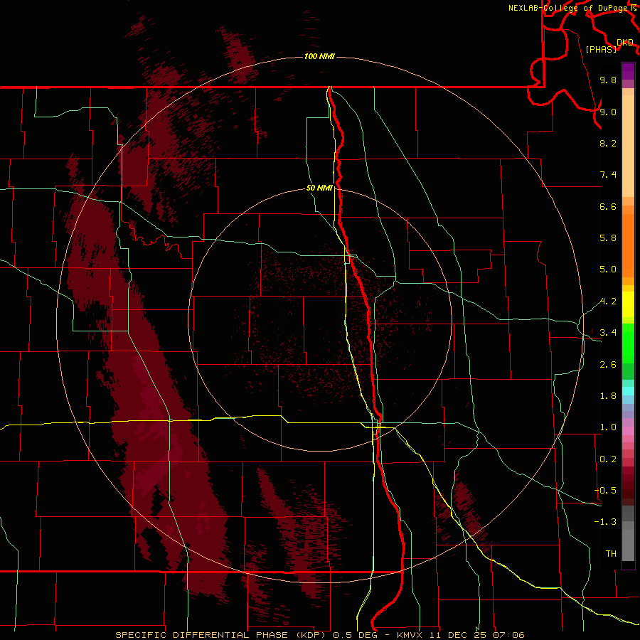Screen dimensions: 640x640
Task: Select the 9.8 legend value
Action: 608,80
